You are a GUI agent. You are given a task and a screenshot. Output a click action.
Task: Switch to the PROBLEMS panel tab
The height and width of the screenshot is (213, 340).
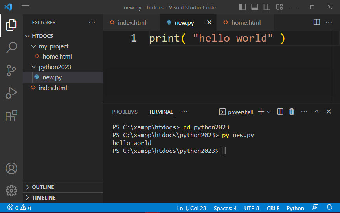(125, 112)
